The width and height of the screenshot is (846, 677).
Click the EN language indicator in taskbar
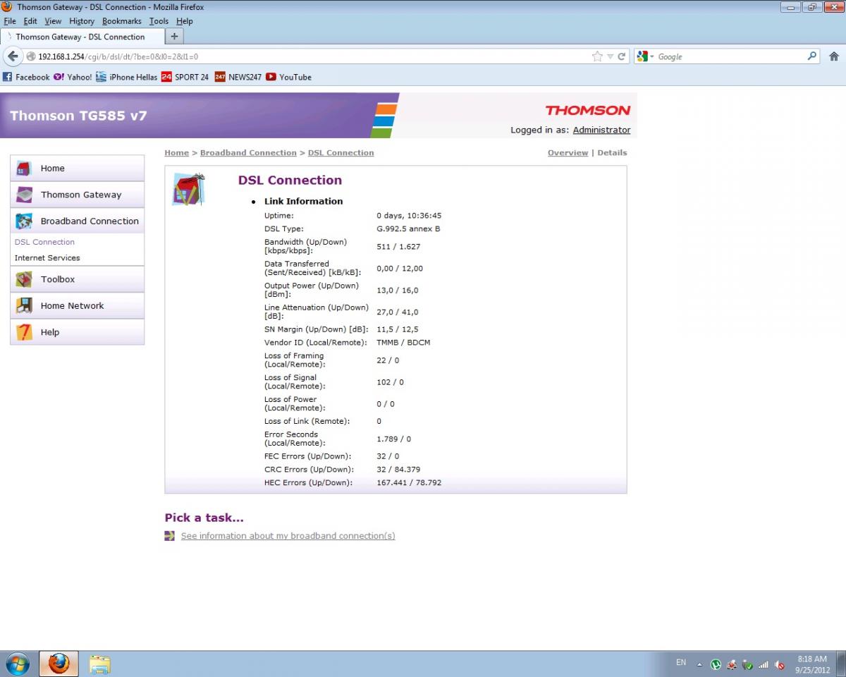coord(681,662)
